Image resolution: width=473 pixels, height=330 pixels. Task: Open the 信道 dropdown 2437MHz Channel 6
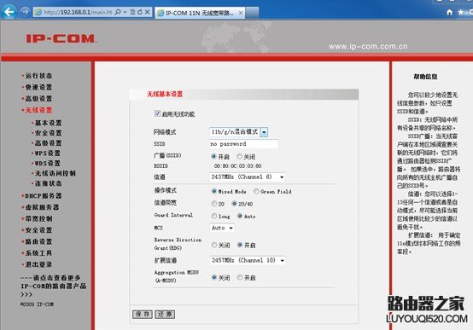(248, 177)
